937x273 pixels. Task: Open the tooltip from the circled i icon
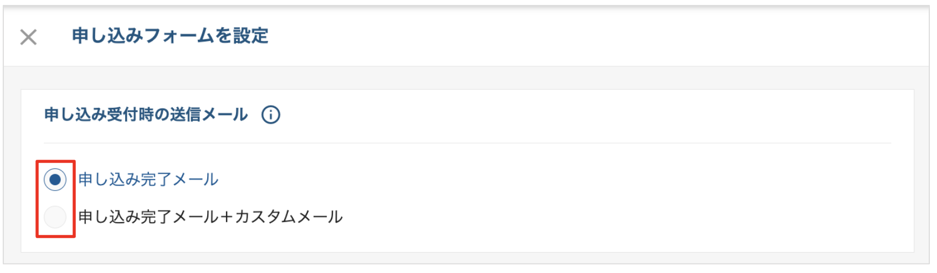tap(271, 115)
